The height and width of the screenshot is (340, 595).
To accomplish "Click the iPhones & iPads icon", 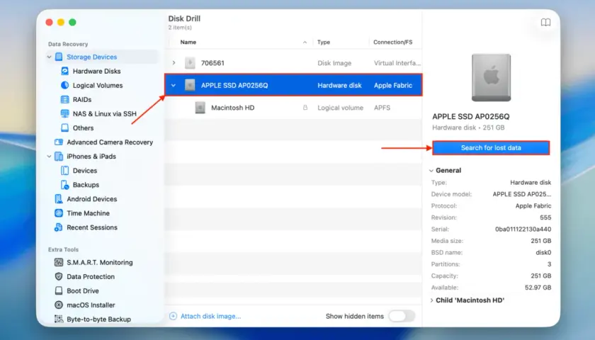I will [59, 157].
